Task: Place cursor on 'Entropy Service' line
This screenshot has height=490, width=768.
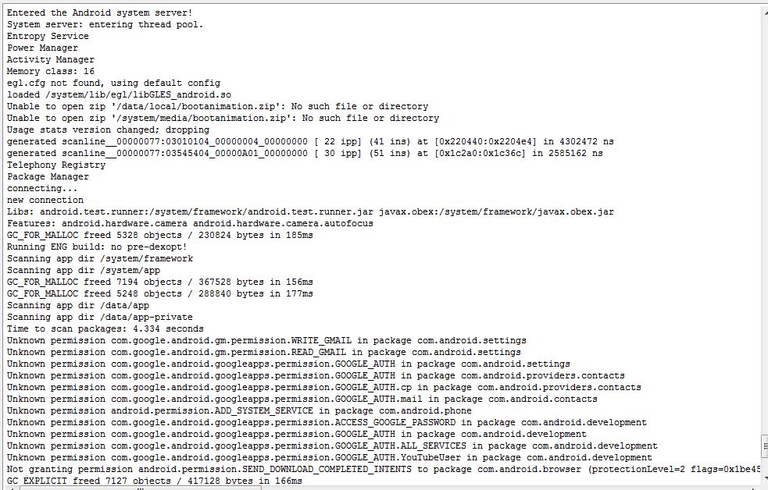Action: (x=48, y=36)
